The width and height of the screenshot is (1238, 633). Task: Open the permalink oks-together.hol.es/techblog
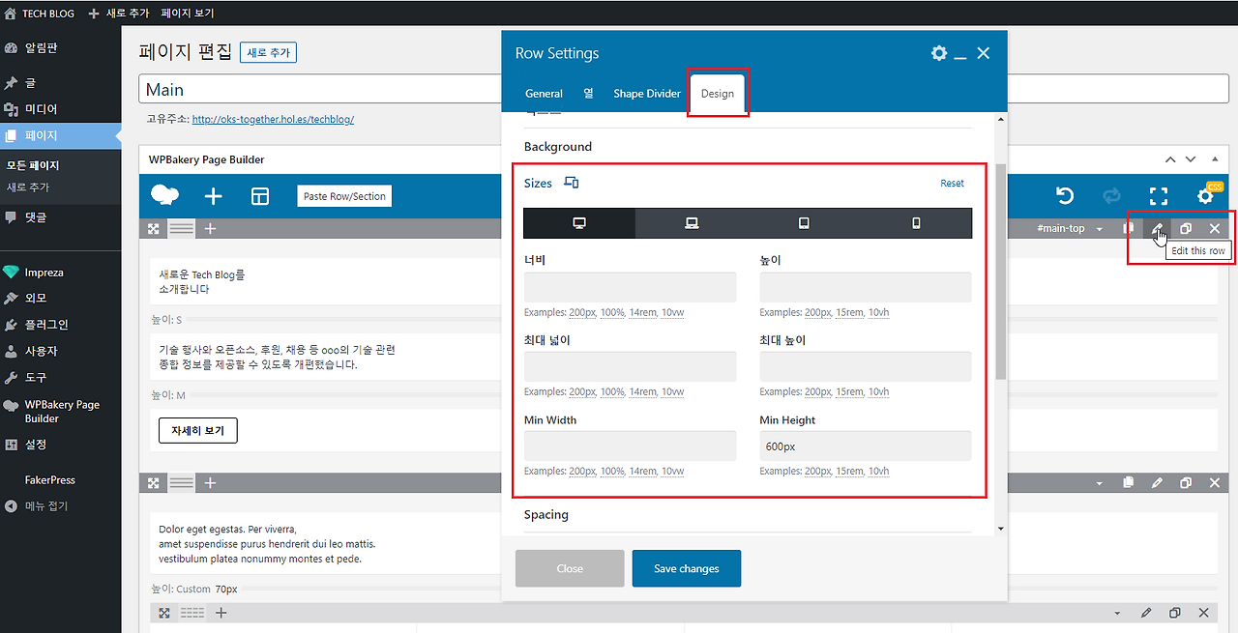click(x=273, y=120)
